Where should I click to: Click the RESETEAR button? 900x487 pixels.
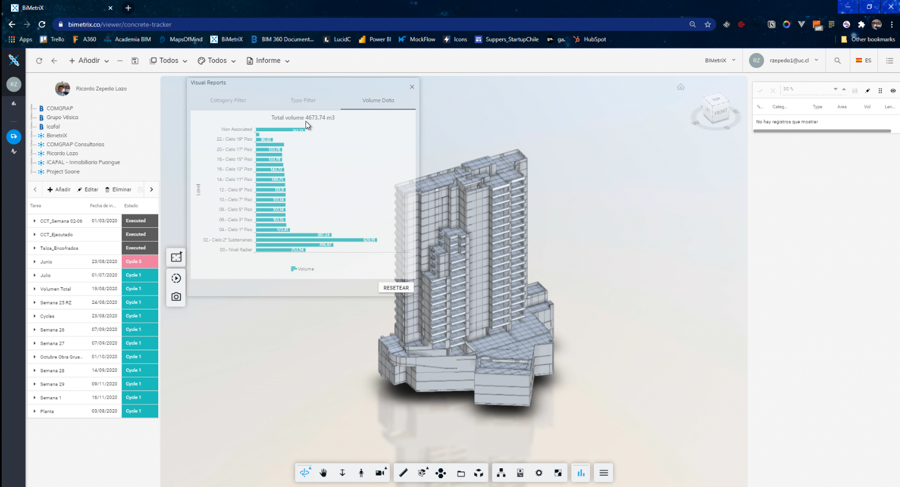[396, 288]
